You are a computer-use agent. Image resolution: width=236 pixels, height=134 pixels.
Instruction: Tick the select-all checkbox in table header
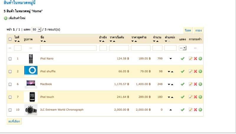pyautogui.click(x=10, y=39)
